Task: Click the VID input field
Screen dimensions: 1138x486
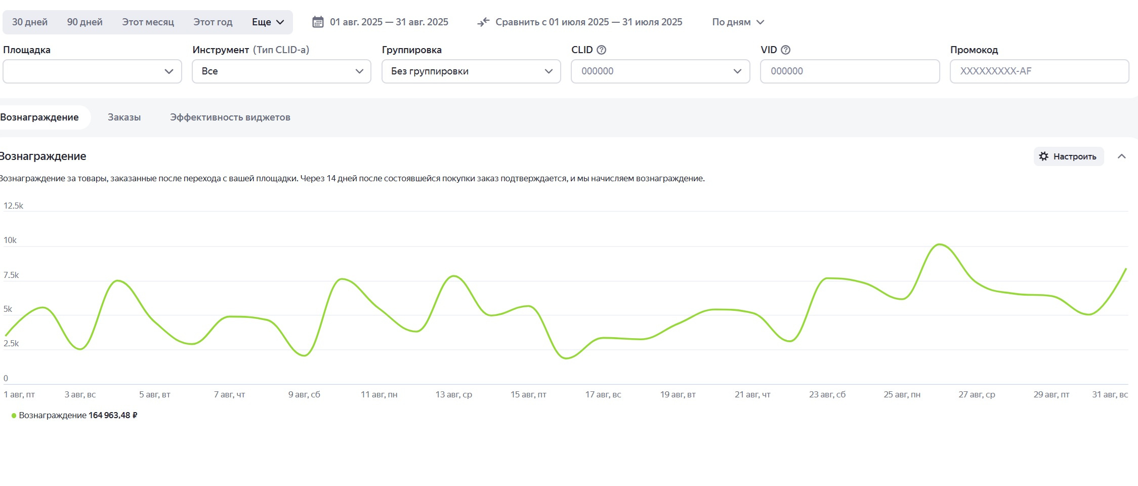Action: point(850,71)
